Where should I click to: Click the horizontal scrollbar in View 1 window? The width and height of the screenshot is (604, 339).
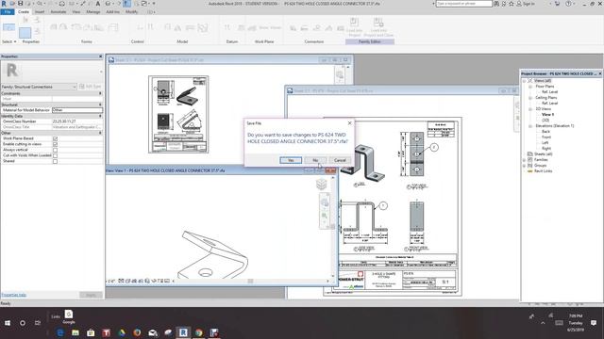250,281
